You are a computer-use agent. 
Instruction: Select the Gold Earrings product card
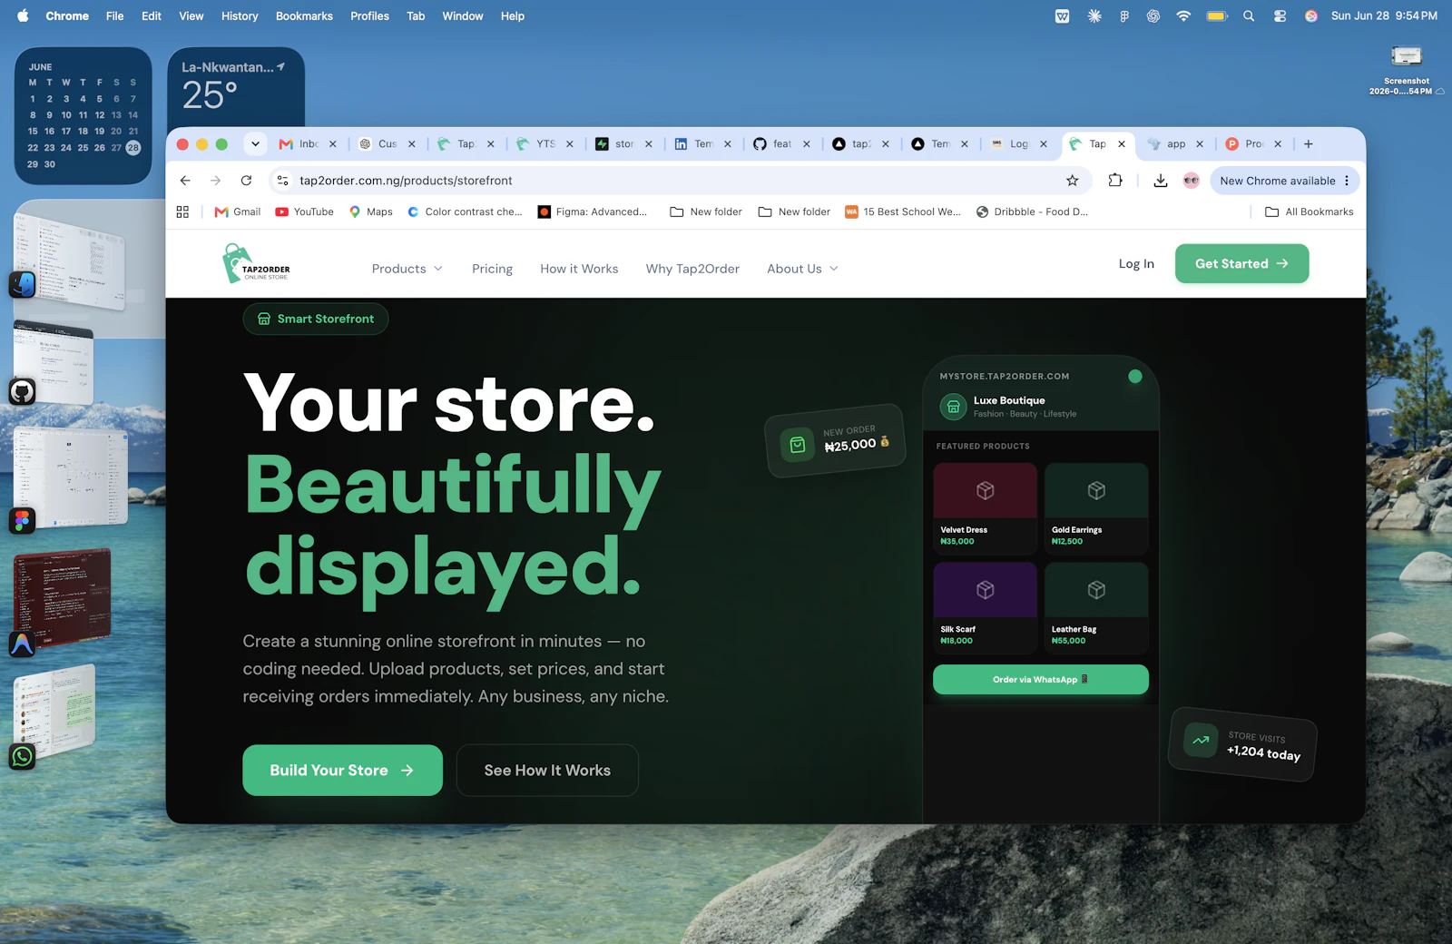pyautogui.click(x=1096, y=508)
